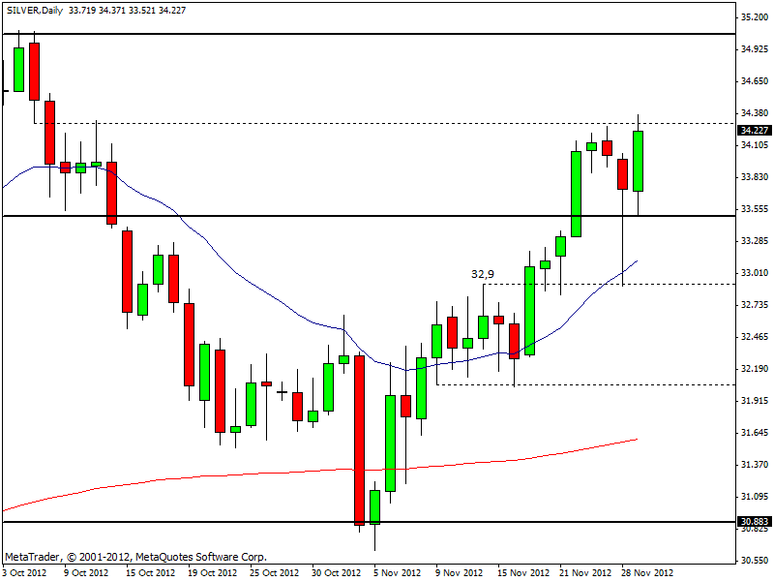The width and height of the screenshot is (774, 581).
Task: Select the red moving average line
Action: click(x=242, y=473)
